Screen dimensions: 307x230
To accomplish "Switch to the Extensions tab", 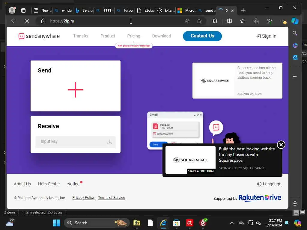I will 166,10.
